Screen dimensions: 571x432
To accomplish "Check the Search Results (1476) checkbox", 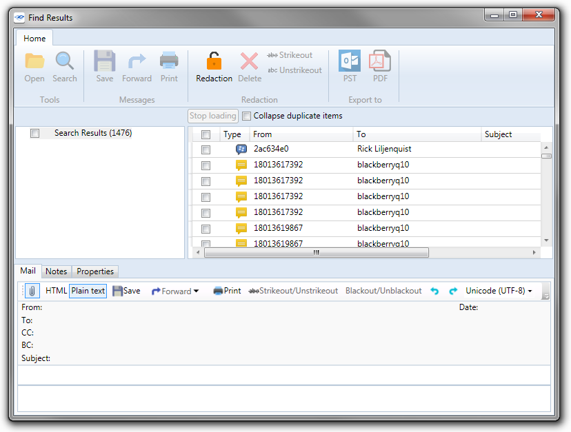I will 35,134.
